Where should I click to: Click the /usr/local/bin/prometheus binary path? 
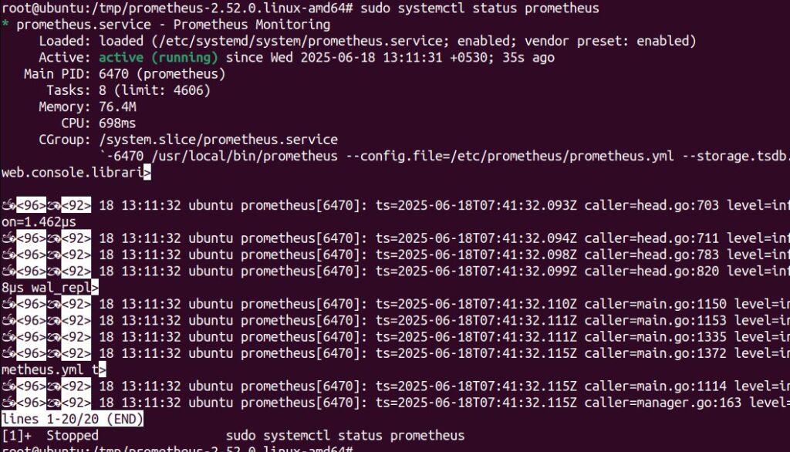tap(245, 157)
